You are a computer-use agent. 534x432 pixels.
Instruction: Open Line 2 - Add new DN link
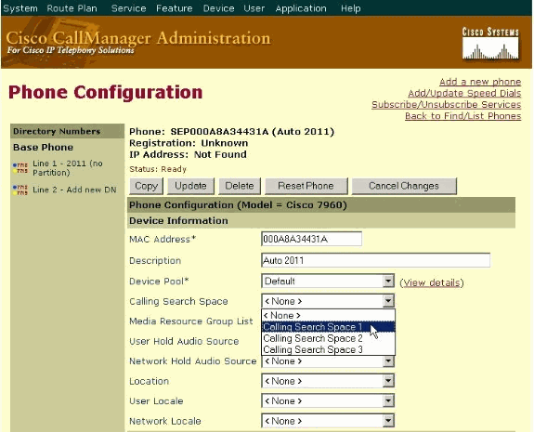tap(74, 190)
